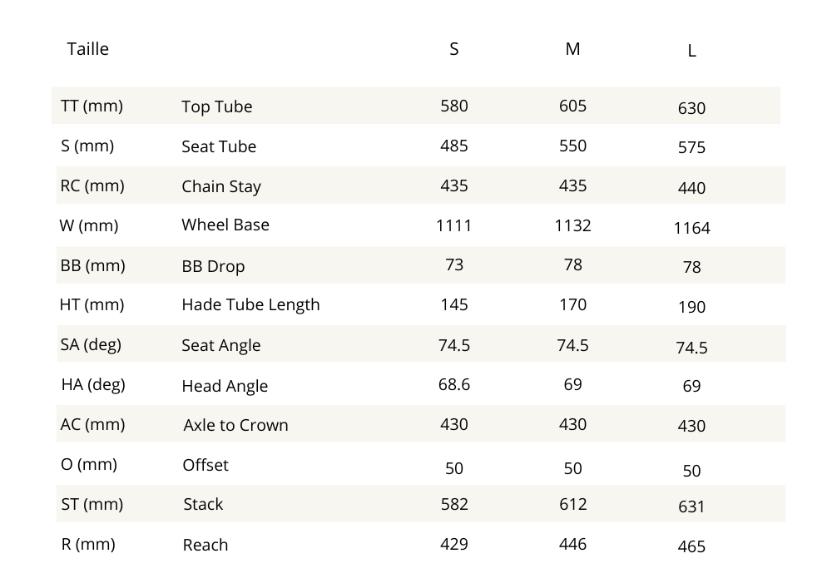Click the Top Tube value 605

point(572,106)
